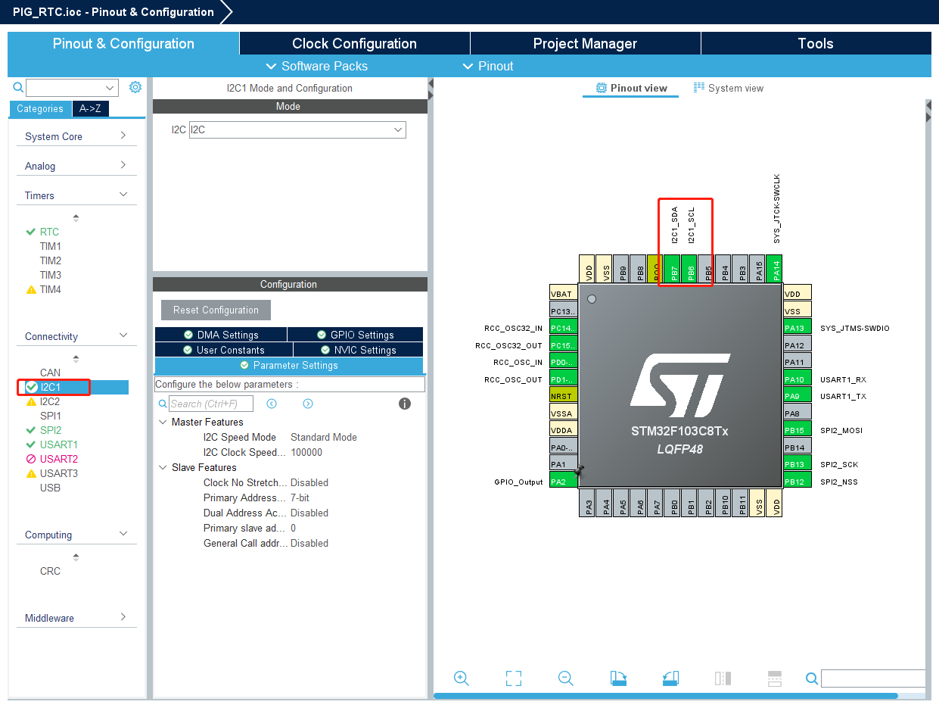Open the categories settings gear icon

tap(135, 87)
